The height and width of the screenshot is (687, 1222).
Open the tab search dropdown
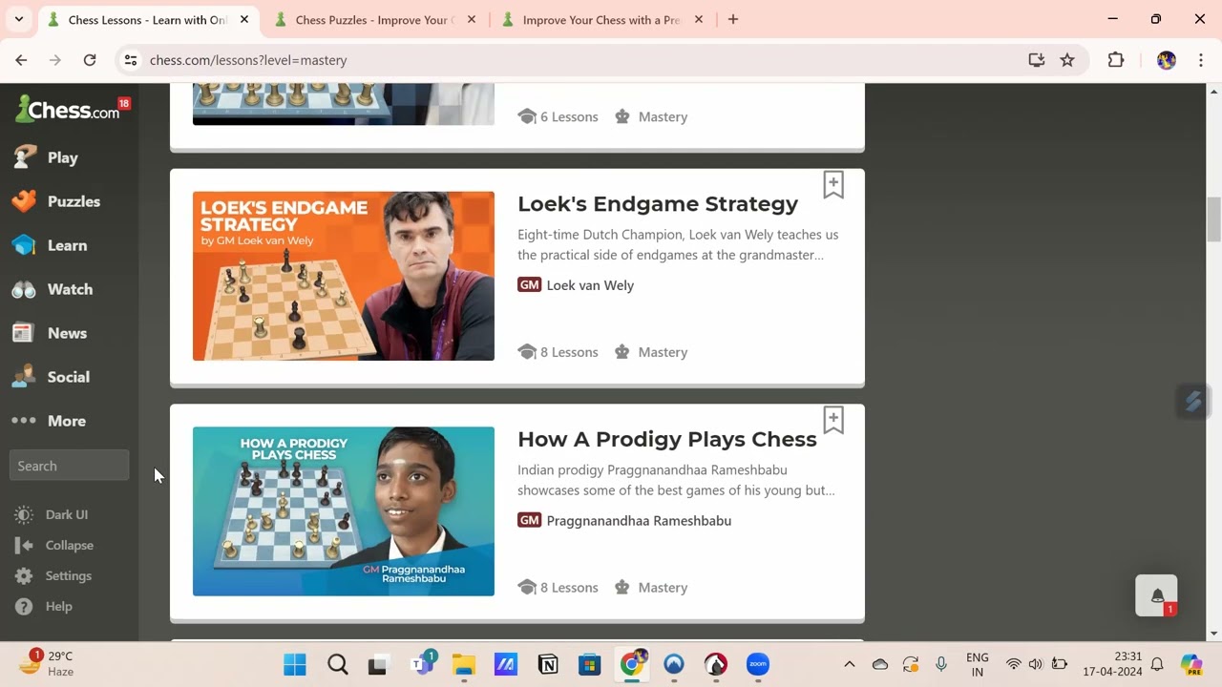pos(18,19)
